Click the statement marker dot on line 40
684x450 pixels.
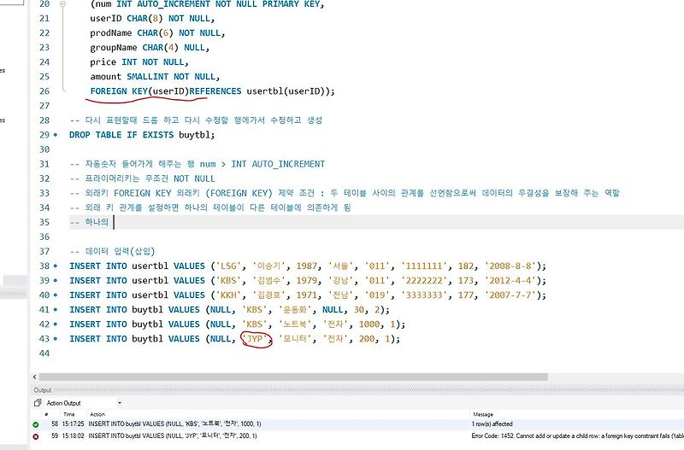coord(56,295)
